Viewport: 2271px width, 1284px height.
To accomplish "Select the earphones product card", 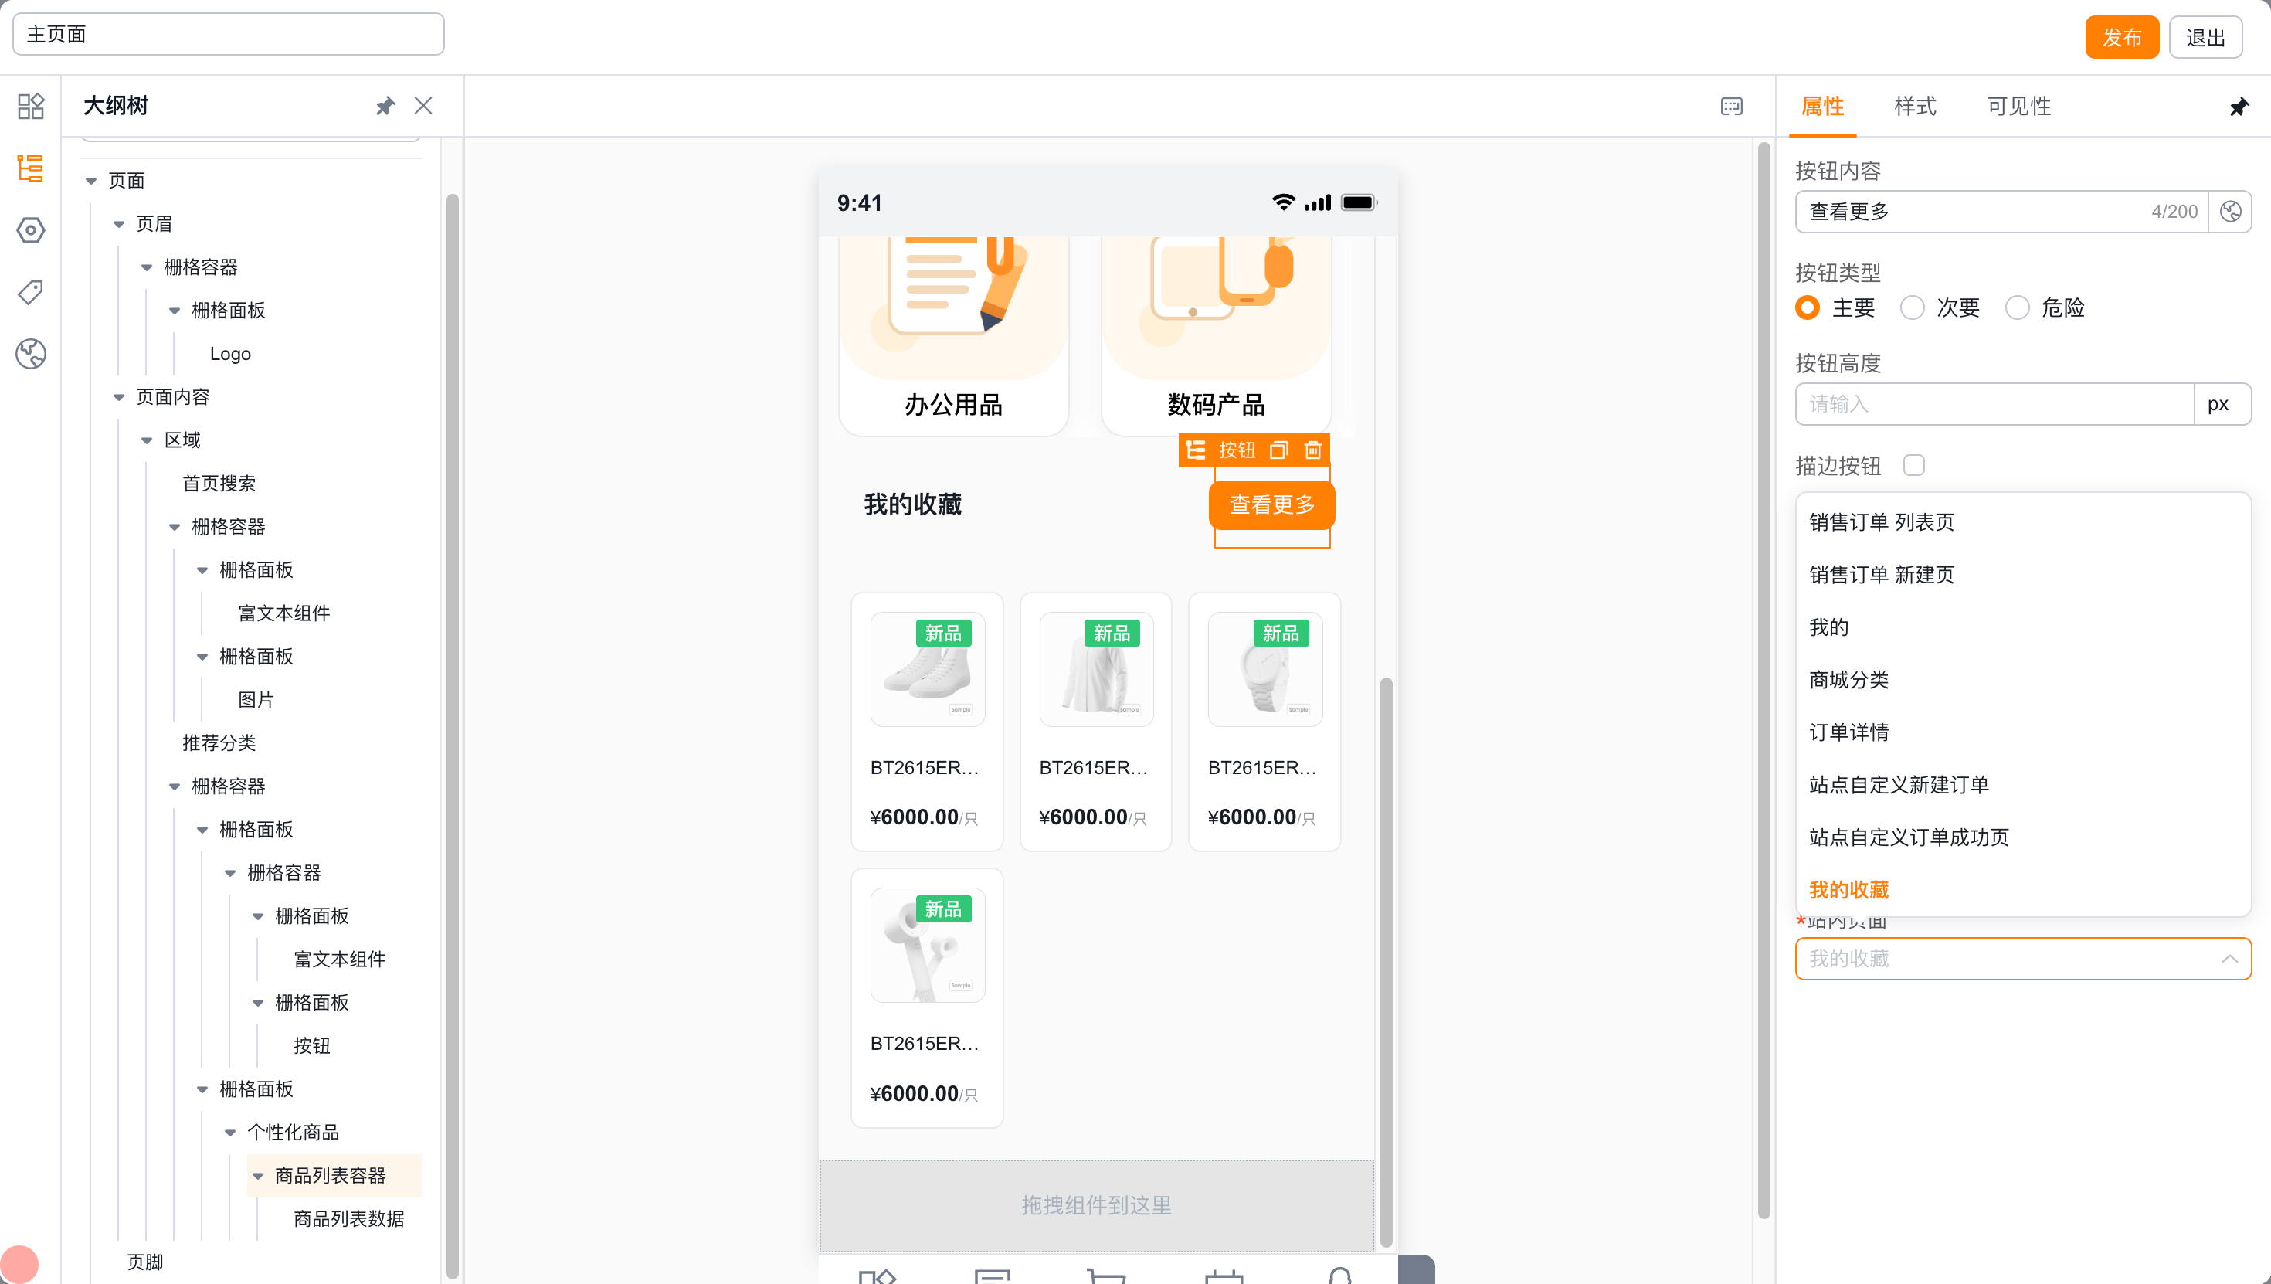I will click(927, 997).
